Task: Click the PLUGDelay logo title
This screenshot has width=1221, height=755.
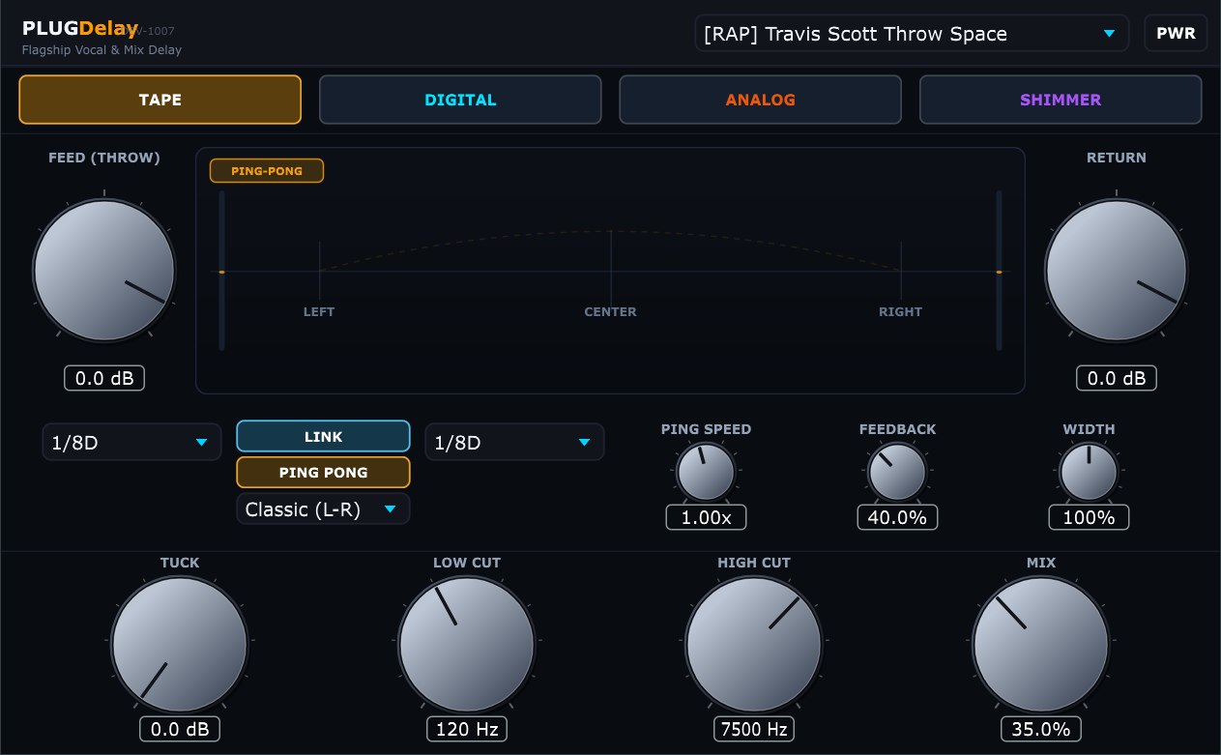Action: tap(80, 29)
